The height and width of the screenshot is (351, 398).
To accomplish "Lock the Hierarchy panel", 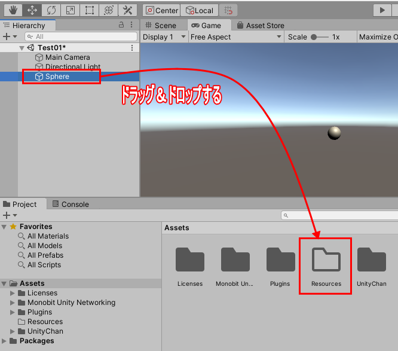I will tap(121, 25).
